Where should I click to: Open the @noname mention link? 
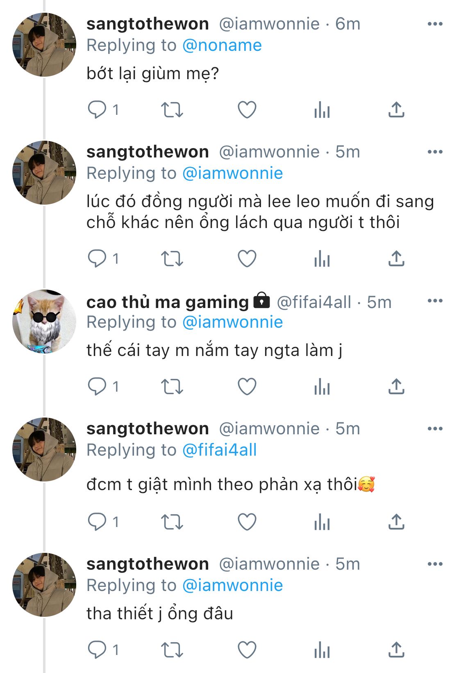222,45
